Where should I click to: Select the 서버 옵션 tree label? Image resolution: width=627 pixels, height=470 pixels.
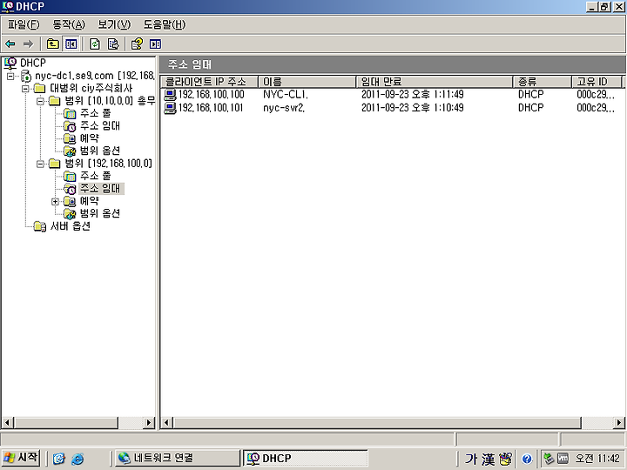[x=71, y=226]
